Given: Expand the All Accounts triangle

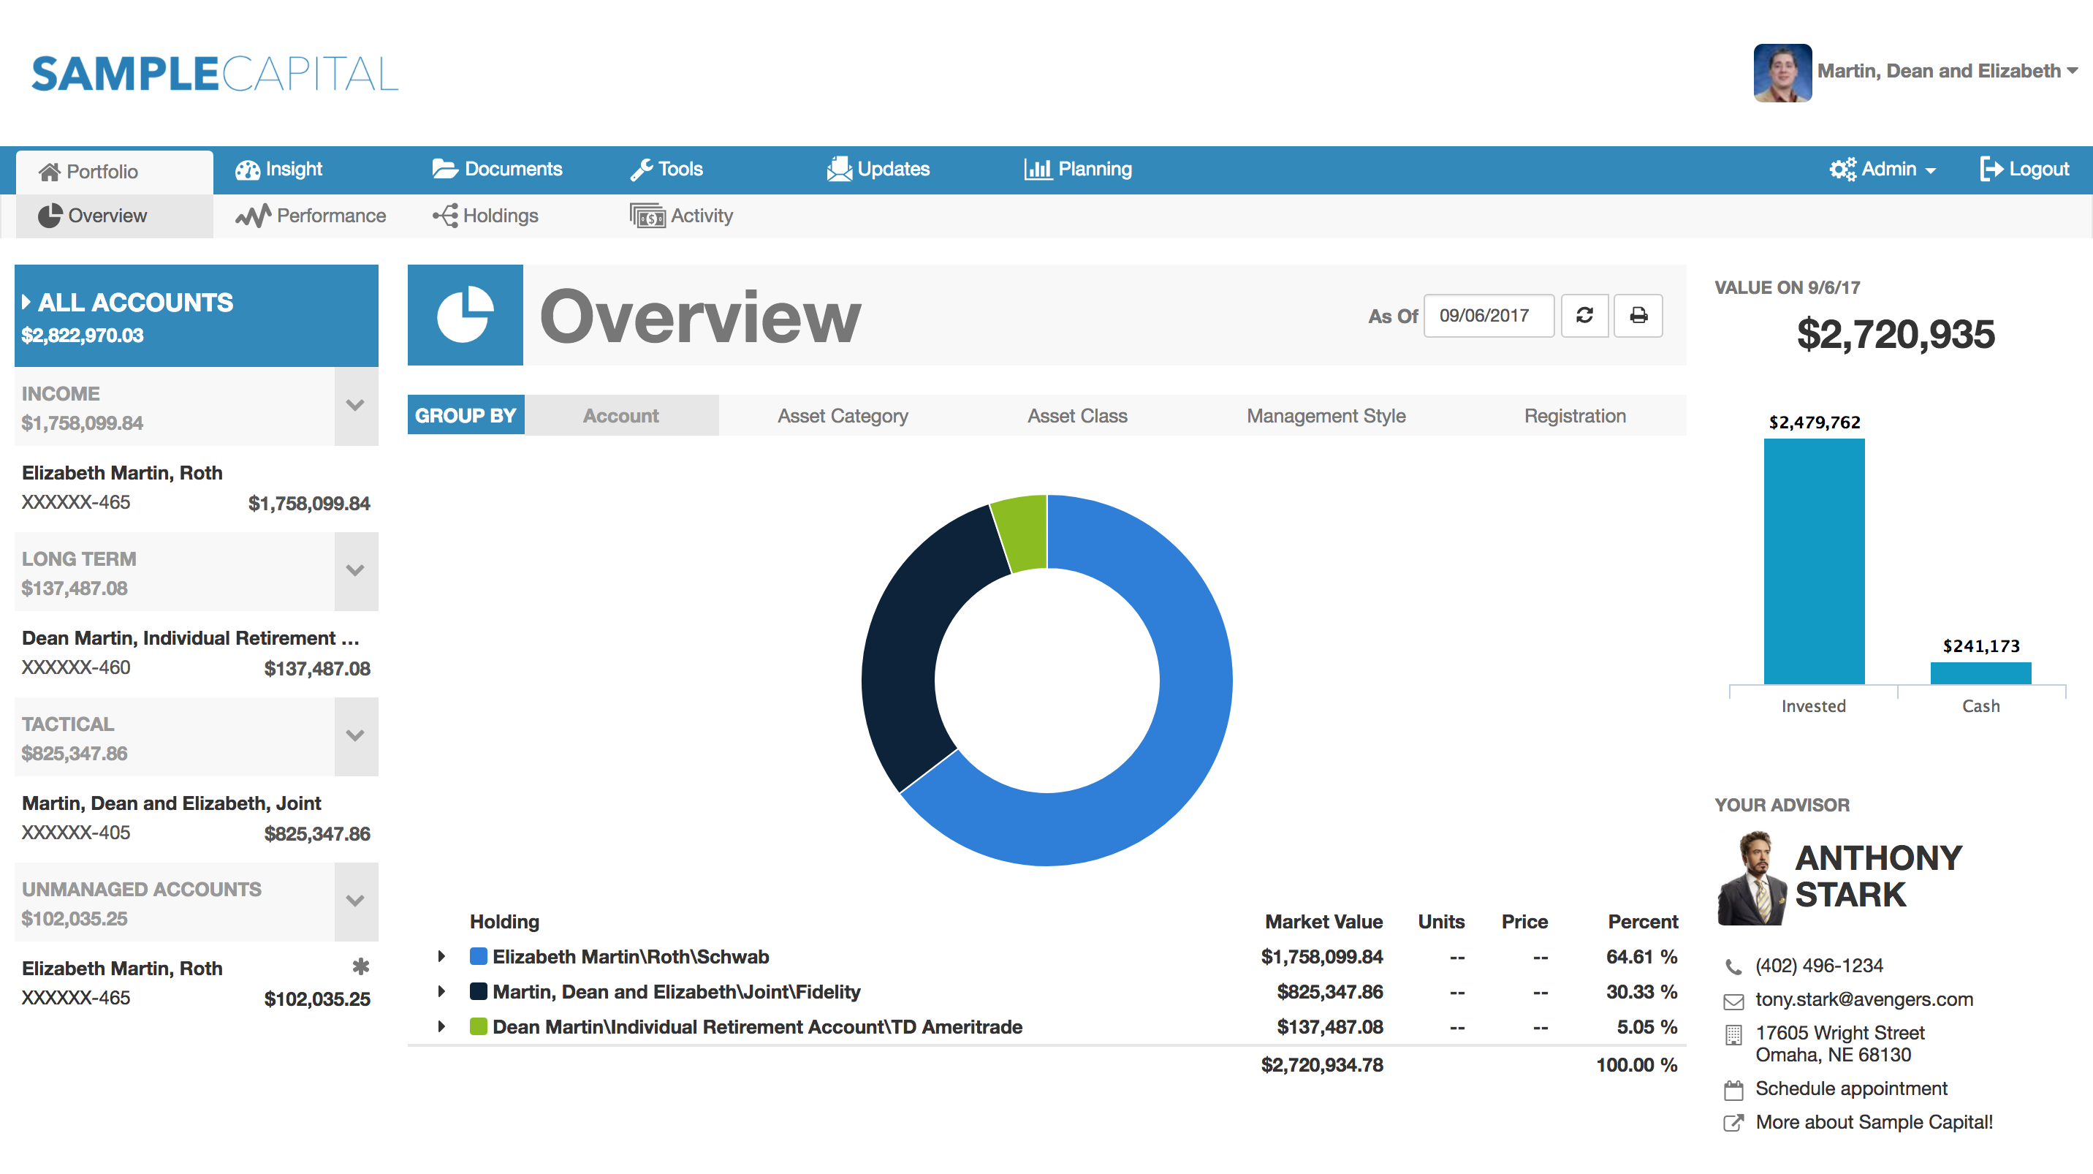Looking at the screenshot, I should (26, 302).
